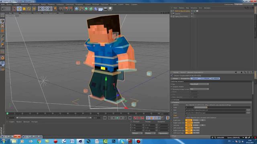Toggle Y axis lock
Image resolution: width=257 pixels, height=144 pixels.
click(x=45, y=9)
